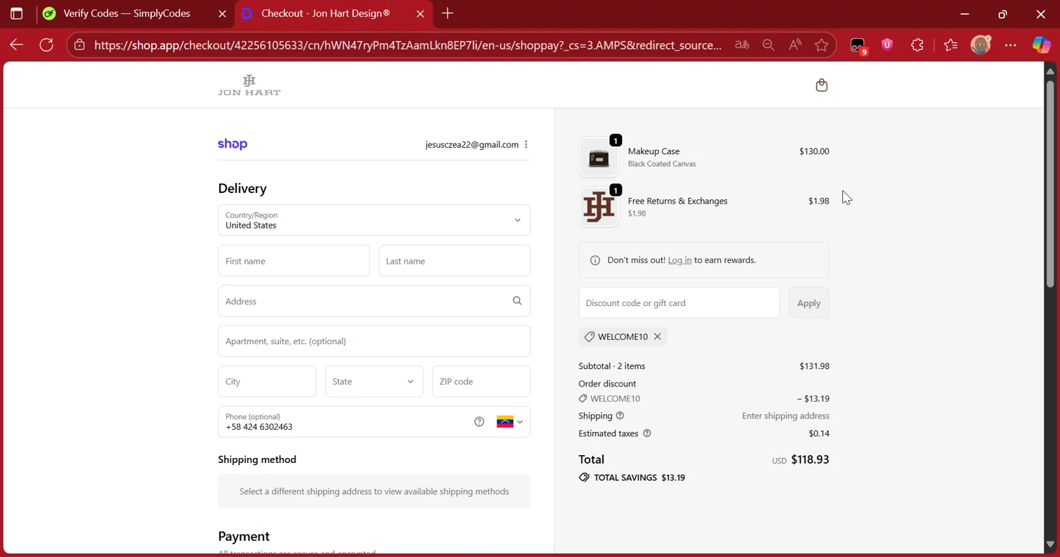Click the zoom out magnifier icon
This screenshot has height=557, width=1060.
tap(768, 45)
